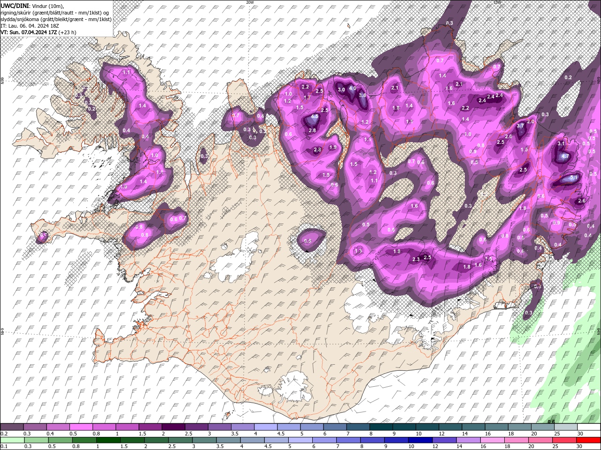Click the pink swatch between 16 and 18, lower row

(492, 440)
